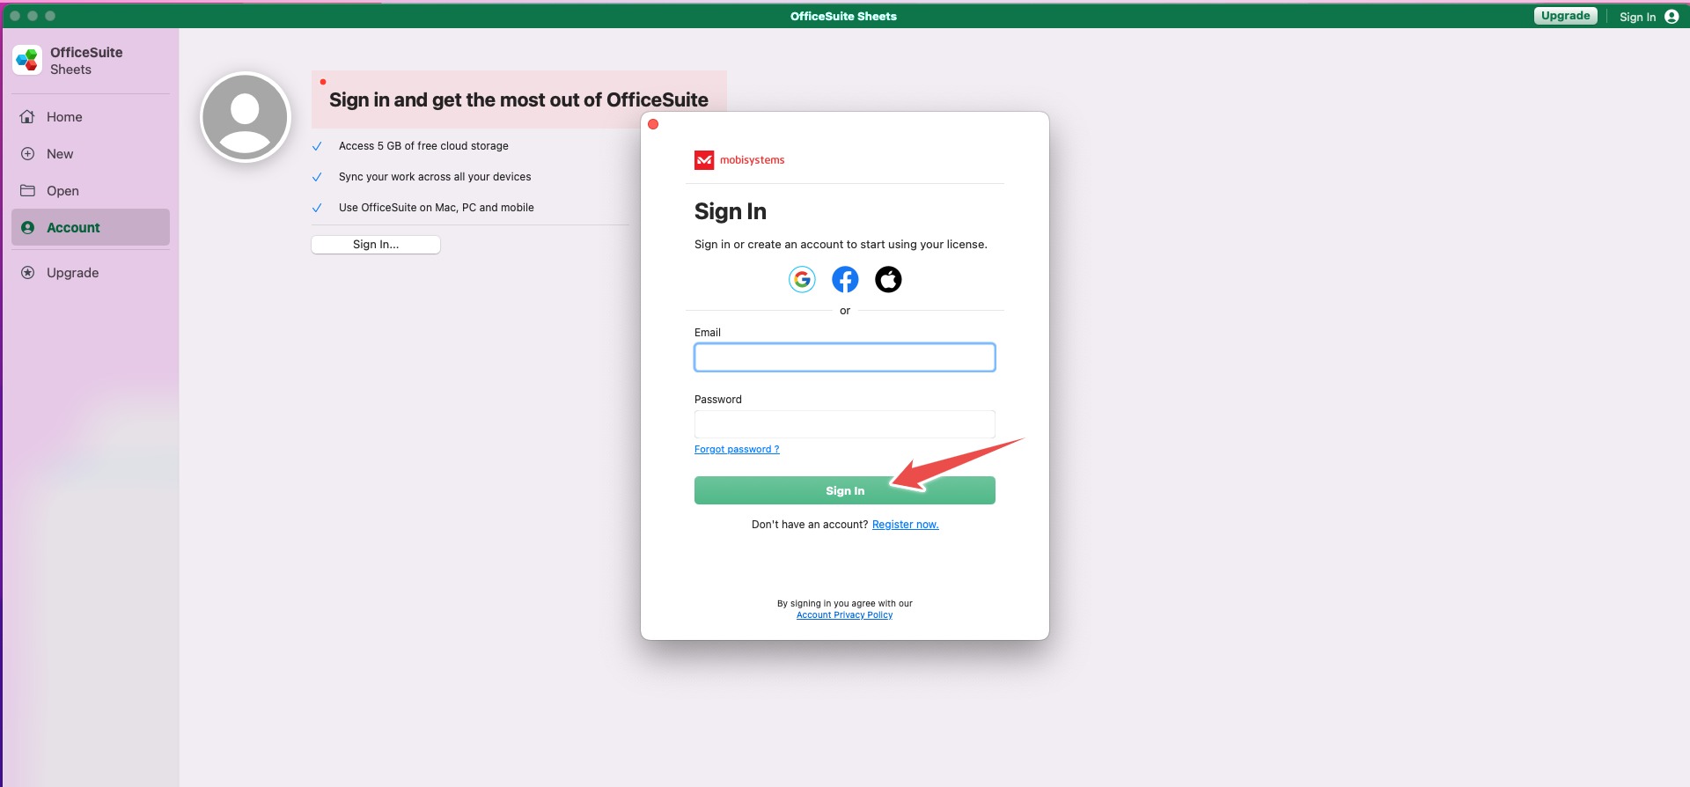Click the OfficeSuite Sheets app logo
1690x787 pixels.
pos(27,61)
